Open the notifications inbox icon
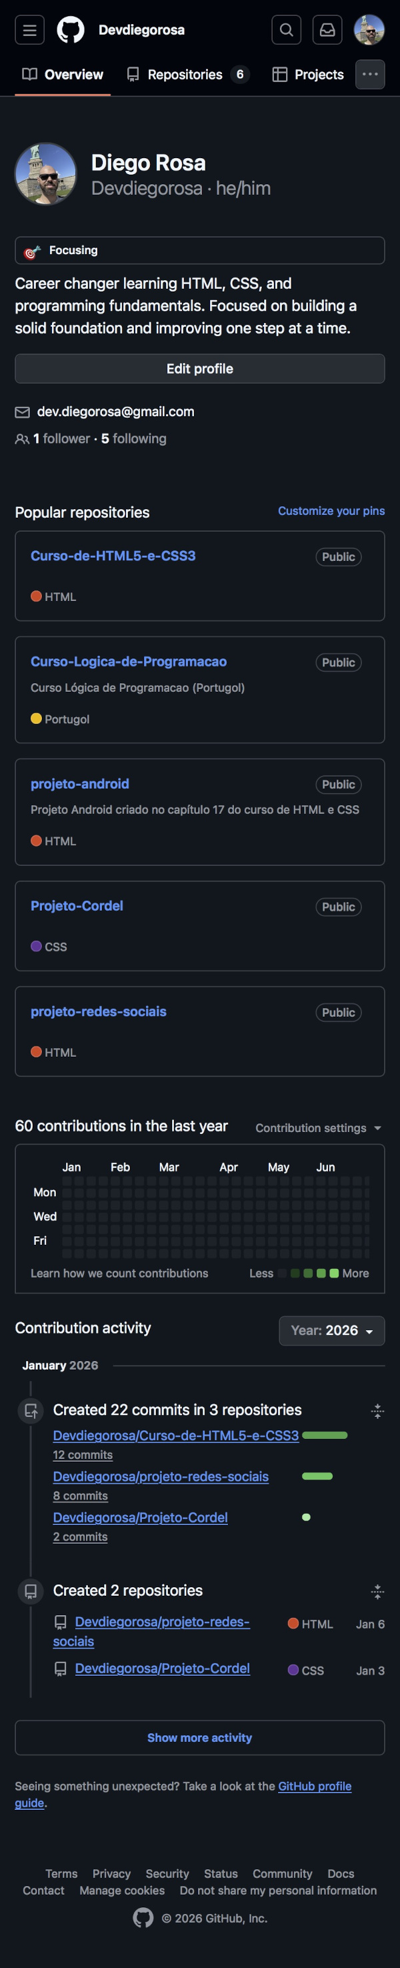 (x=327, y=31)
